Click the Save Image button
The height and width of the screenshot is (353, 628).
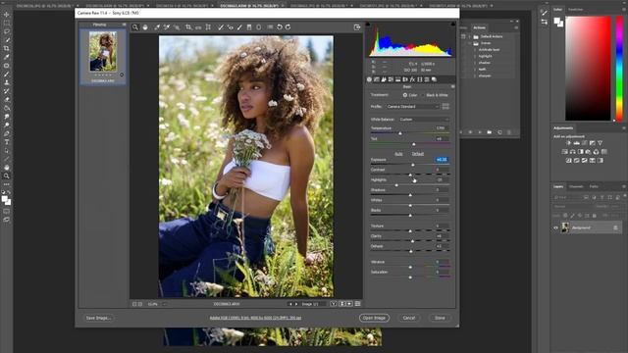98,318
